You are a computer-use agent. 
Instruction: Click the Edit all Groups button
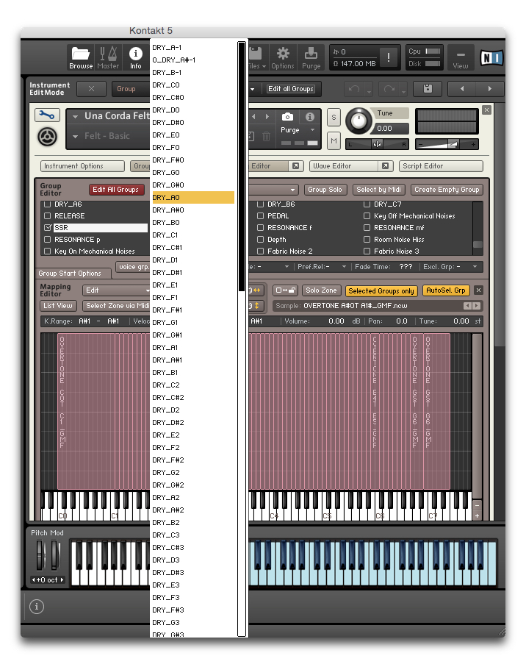(x=291, y=88)
